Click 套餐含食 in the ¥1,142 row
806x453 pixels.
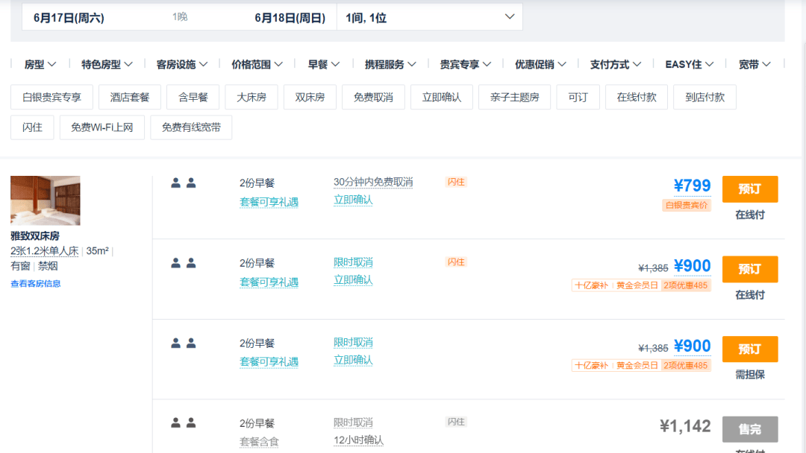pos(259,443)
